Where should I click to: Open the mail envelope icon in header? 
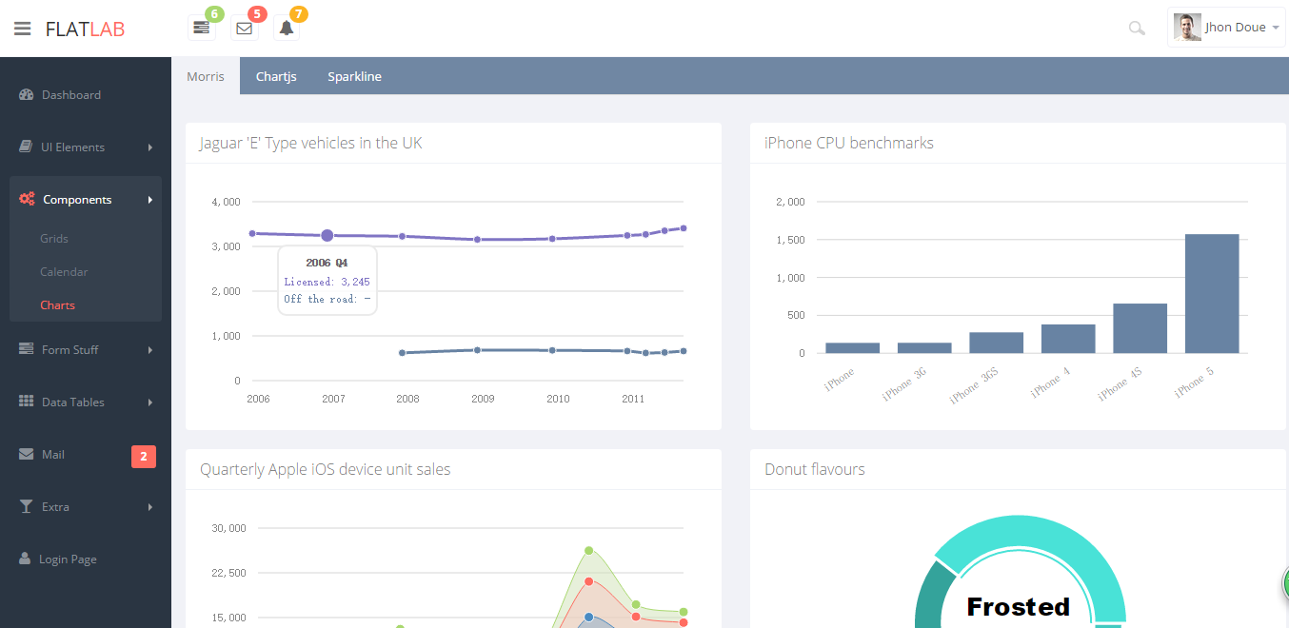(245, 28)
